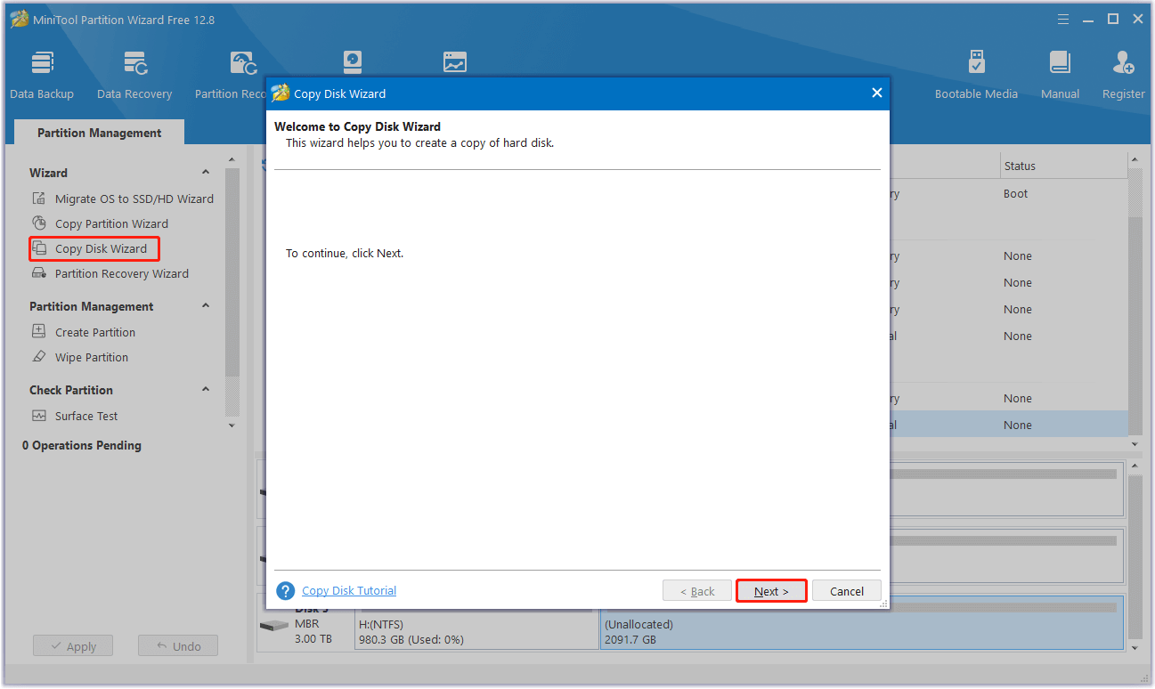
Task: Click the disk map vertical scrollbar
Action: pyautogui.click(x=1135, y=557)
